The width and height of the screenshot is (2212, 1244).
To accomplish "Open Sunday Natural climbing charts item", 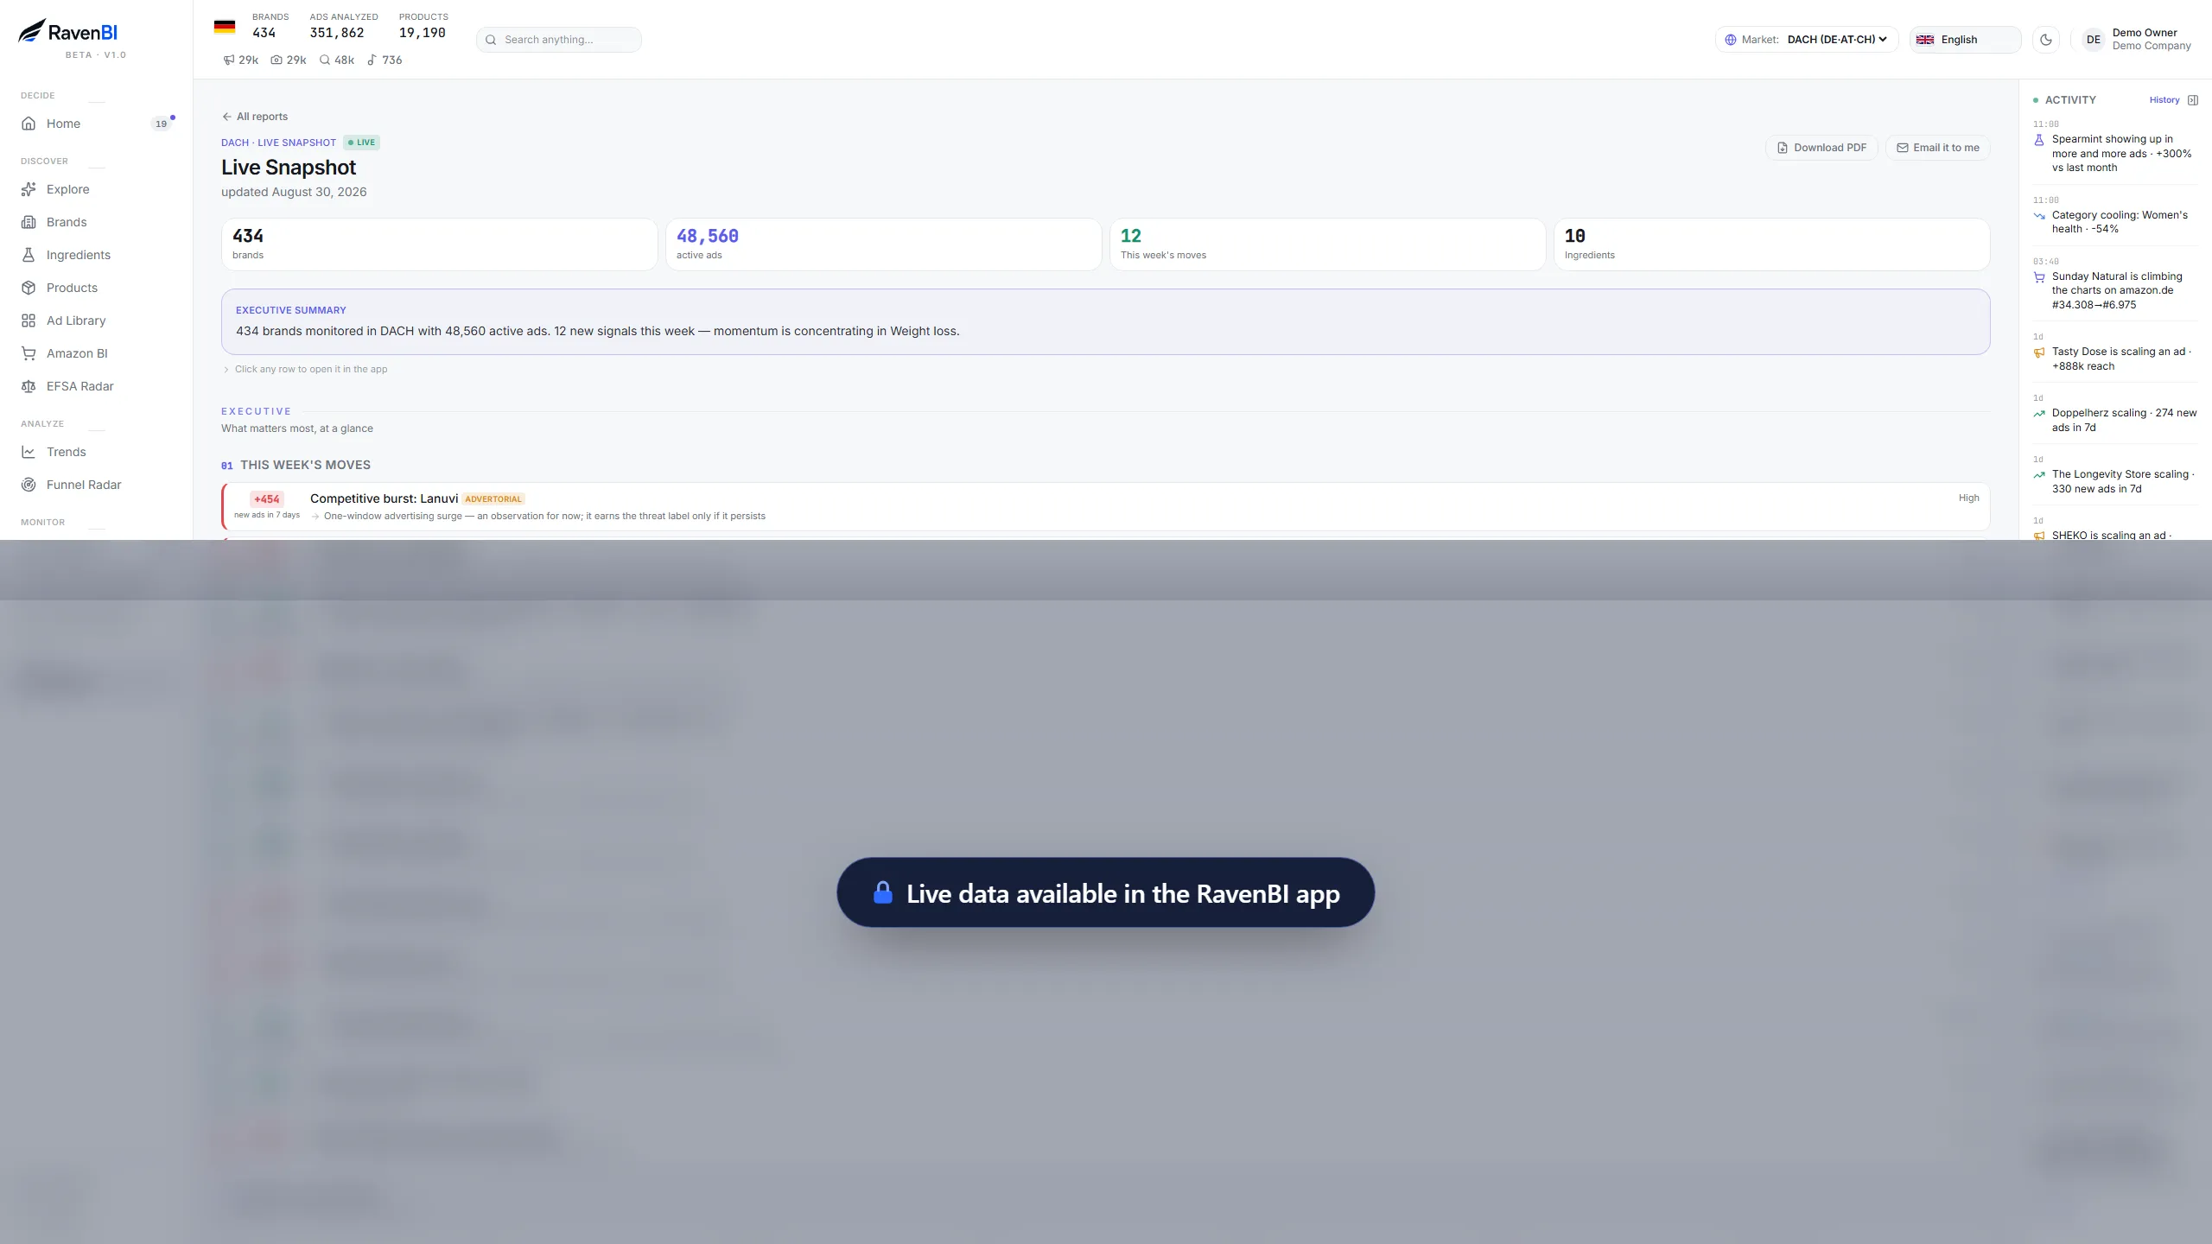I will click(x=2114, y=284).
